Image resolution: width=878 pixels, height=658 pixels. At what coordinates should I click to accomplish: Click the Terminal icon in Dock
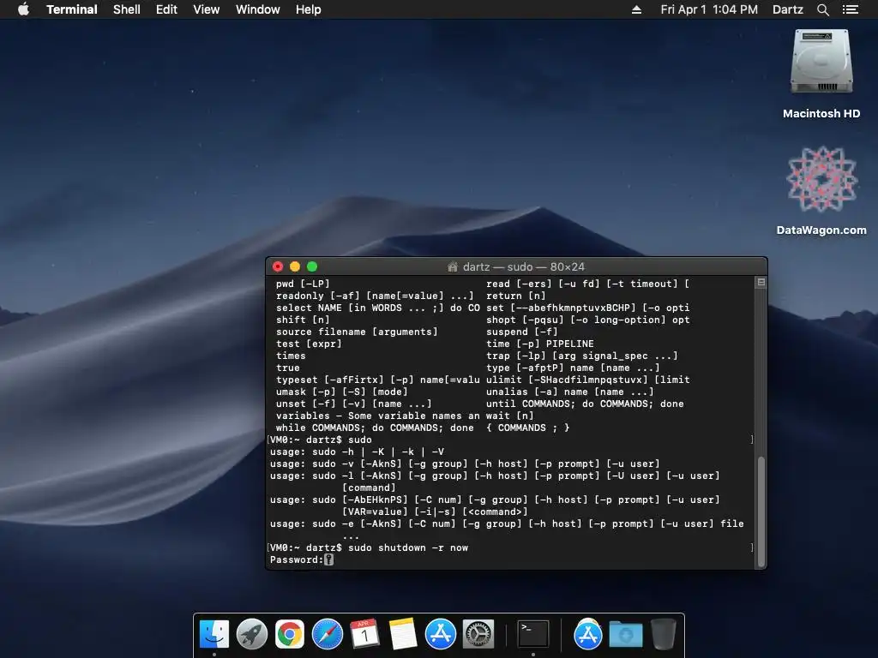[532, 635]
